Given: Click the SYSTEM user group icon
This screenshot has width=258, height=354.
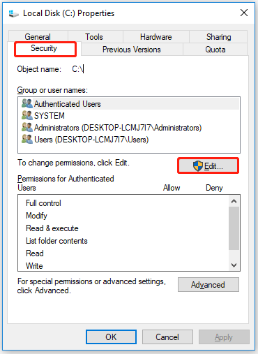Looking at the screenshot, I should [x=27, y=115].
